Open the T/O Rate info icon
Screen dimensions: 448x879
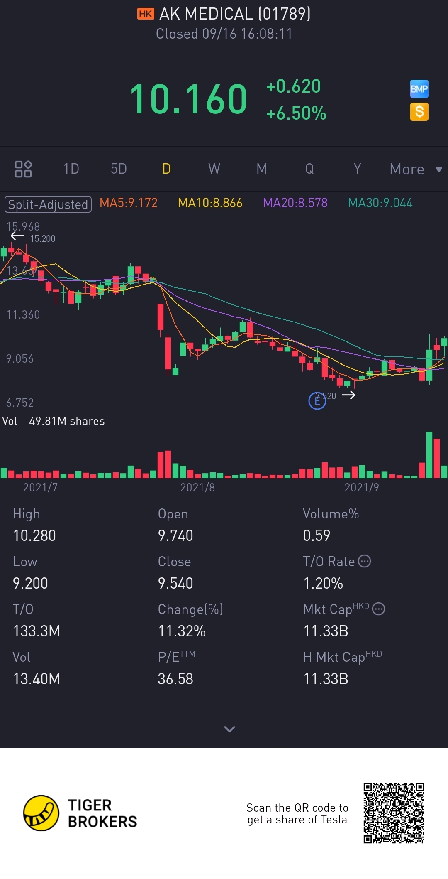[x=364, y=561]
